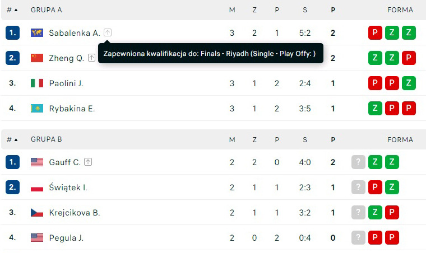Open Świątek I. player page
The height and width of the screenshot is (253, 426).
tap(68, 188)
